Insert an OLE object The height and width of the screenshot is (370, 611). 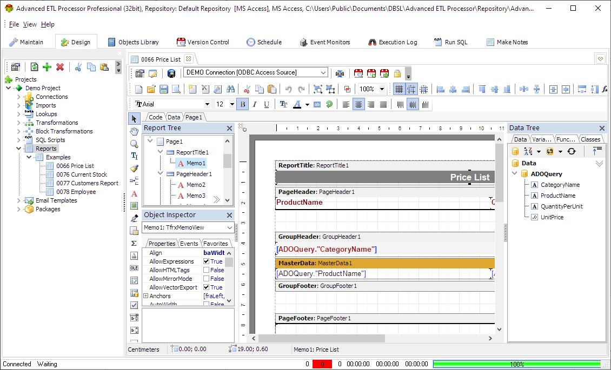click(x=134, y=268)
